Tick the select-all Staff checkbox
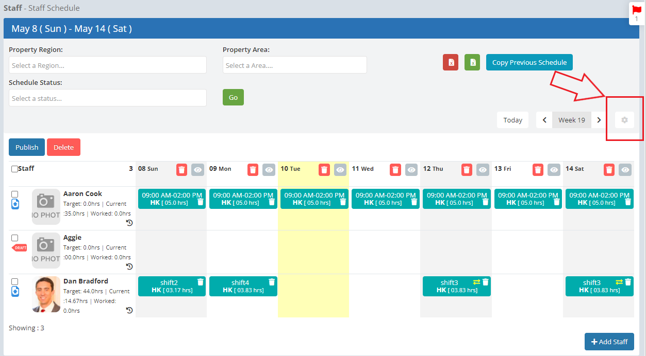The width and height of the screenshot is (646, 356). point(14,169)
